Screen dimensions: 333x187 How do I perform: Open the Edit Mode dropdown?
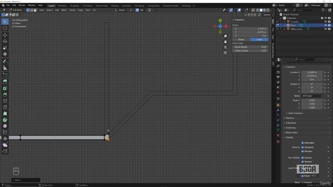[17, 10]
